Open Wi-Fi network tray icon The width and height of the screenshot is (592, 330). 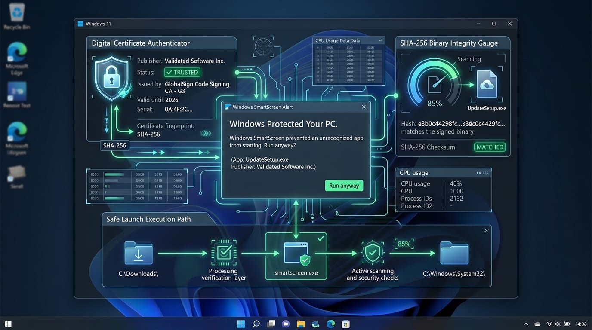coord(549,324)
